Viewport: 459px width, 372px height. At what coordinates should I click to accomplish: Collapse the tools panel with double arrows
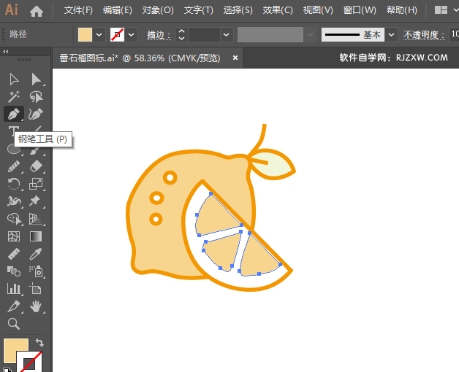7,51
